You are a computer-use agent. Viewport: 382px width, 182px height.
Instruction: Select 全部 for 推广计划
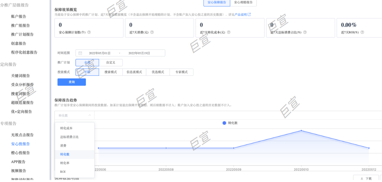click(x=87, y=63)
